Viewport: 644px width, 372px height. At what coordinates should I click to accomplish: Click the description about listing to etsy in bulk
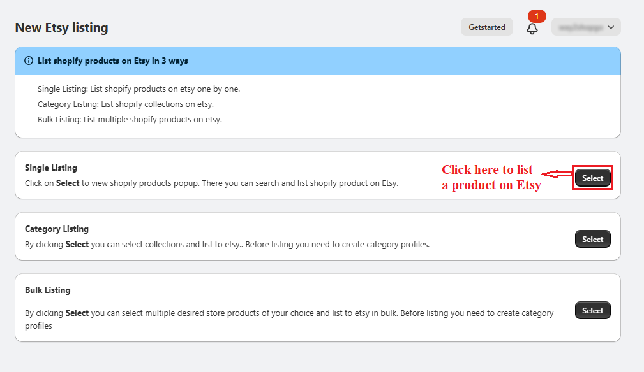point(289,319)
